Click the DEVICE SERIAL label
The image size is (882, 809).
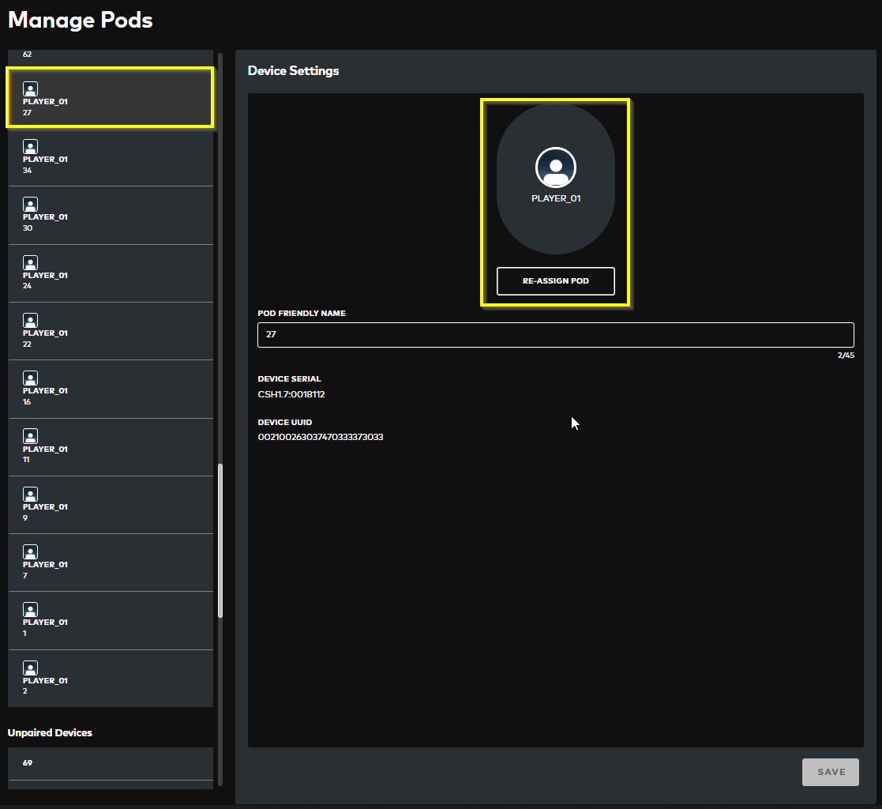click(x=289, y=379)
